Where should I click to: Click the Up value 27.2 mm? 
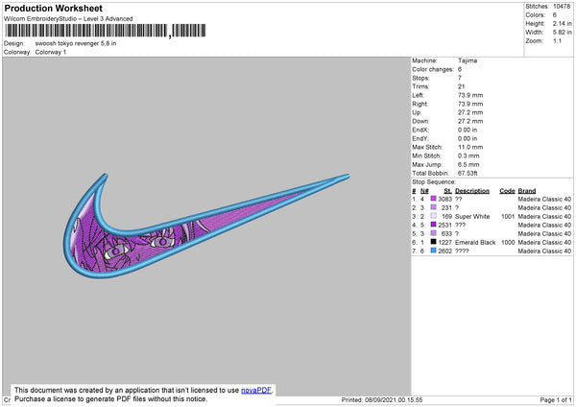470,112
